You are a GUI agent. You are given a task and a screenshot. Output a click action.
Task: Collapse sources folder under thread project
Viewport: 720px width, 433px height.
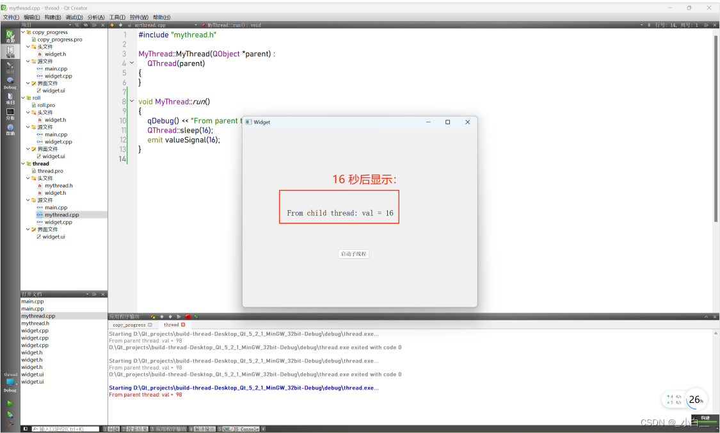click(28, 200)
